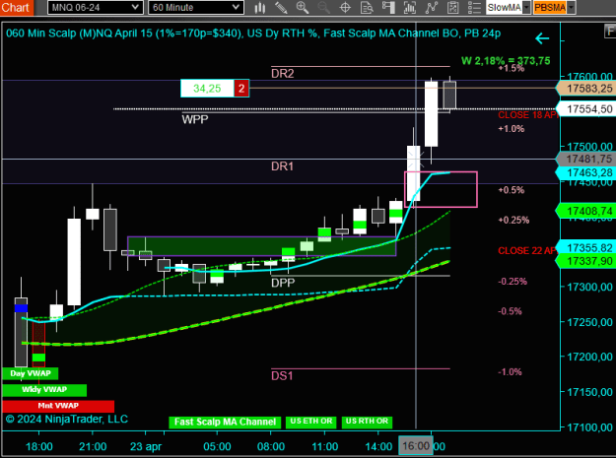Click the WPP pivot label
616x458 pixels.
[195, 119]
